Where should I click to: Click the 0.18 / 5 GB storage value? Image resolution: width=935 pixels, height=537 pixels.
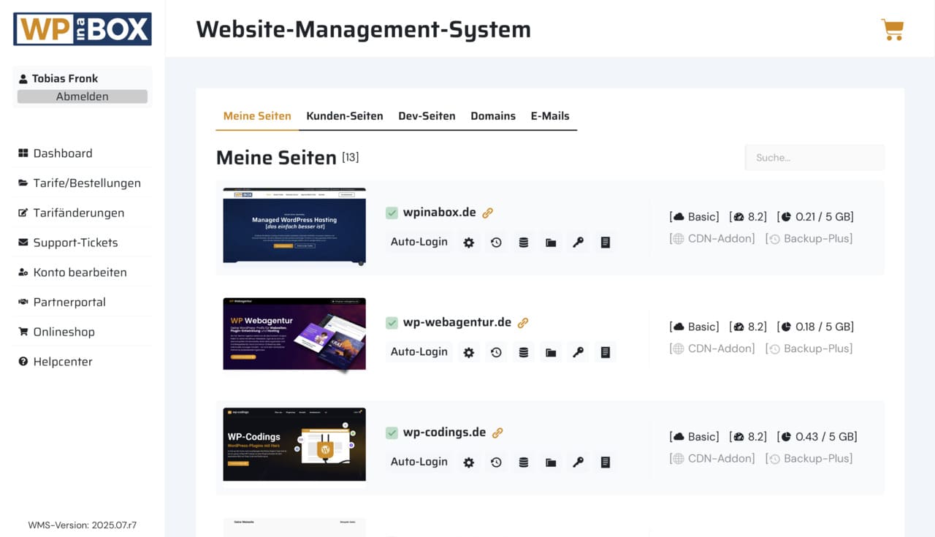click(815, 327)
